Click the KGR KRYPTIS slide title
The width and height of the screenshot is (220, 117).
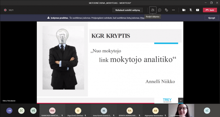pos(111,36)
